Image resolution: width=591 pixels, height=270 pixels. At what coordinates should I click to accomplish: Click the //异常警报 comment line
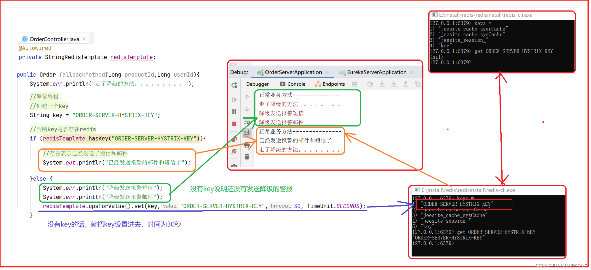(x=44, y=97)
